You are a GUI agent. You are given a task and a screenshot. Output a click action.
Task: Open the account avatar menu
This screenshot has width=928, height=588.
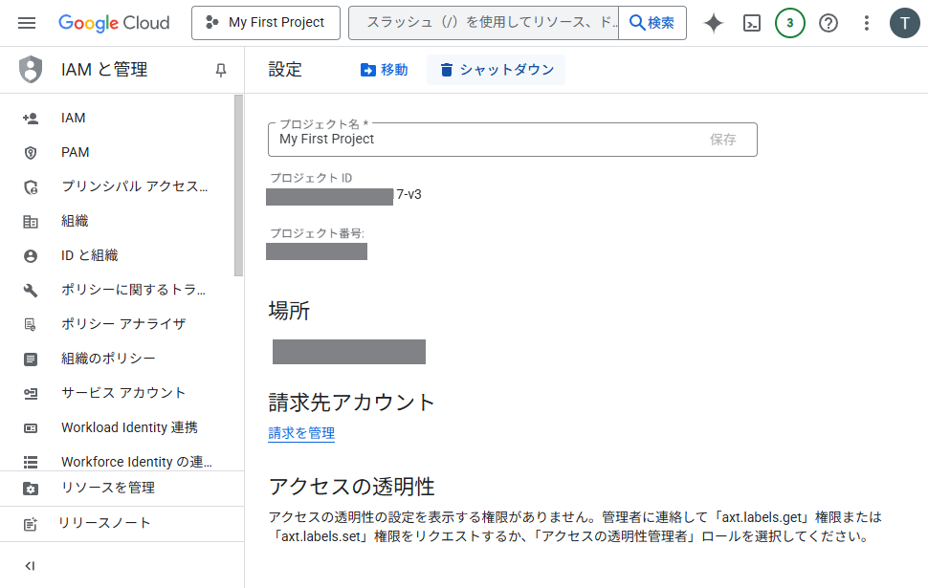(904, 22)
